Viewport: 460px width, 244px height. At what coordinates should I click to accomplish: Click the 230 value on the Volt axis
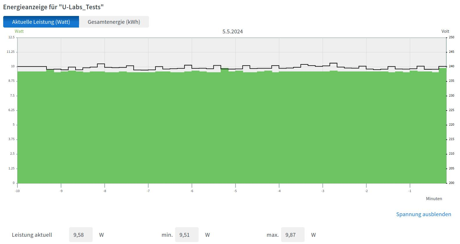(x=452, y=95)
